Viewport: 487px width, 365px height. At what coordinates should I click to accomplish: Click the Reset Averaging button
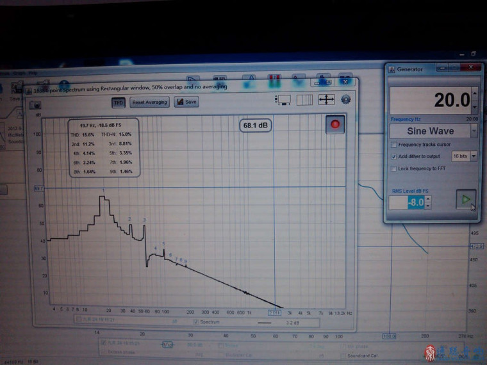pyautogui.click(x=149, y=102)
